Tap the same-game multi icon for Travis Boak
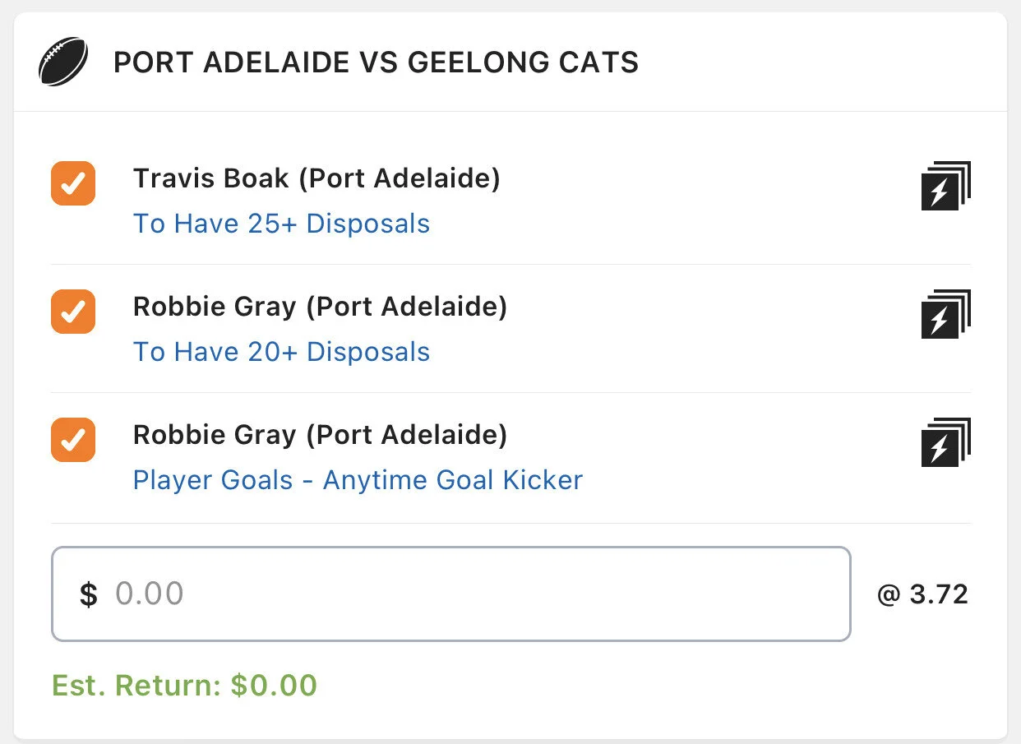The image size is (1021, 744). (945, 186)
